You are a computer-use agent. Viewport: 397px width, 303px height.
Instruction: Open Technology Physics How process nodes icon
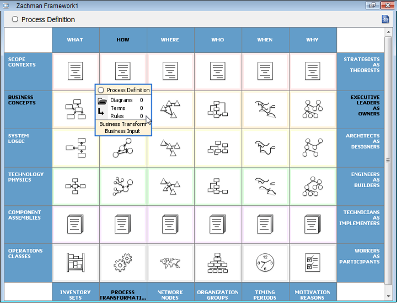pyautogui.click(x=123, y=186)
